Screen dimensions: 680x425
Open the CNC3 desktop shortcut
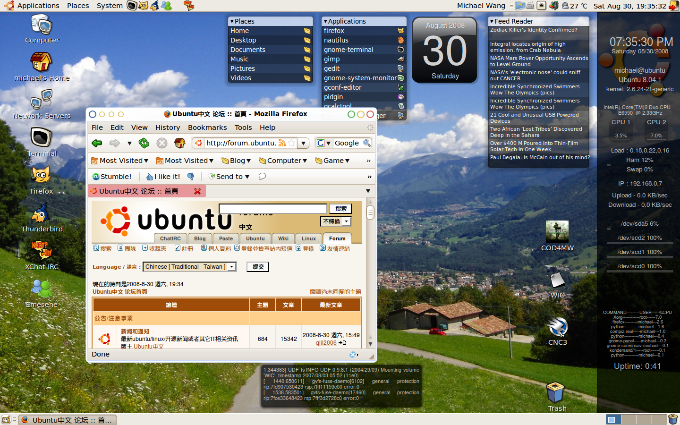pyautogui.click(x=557, y=331)
